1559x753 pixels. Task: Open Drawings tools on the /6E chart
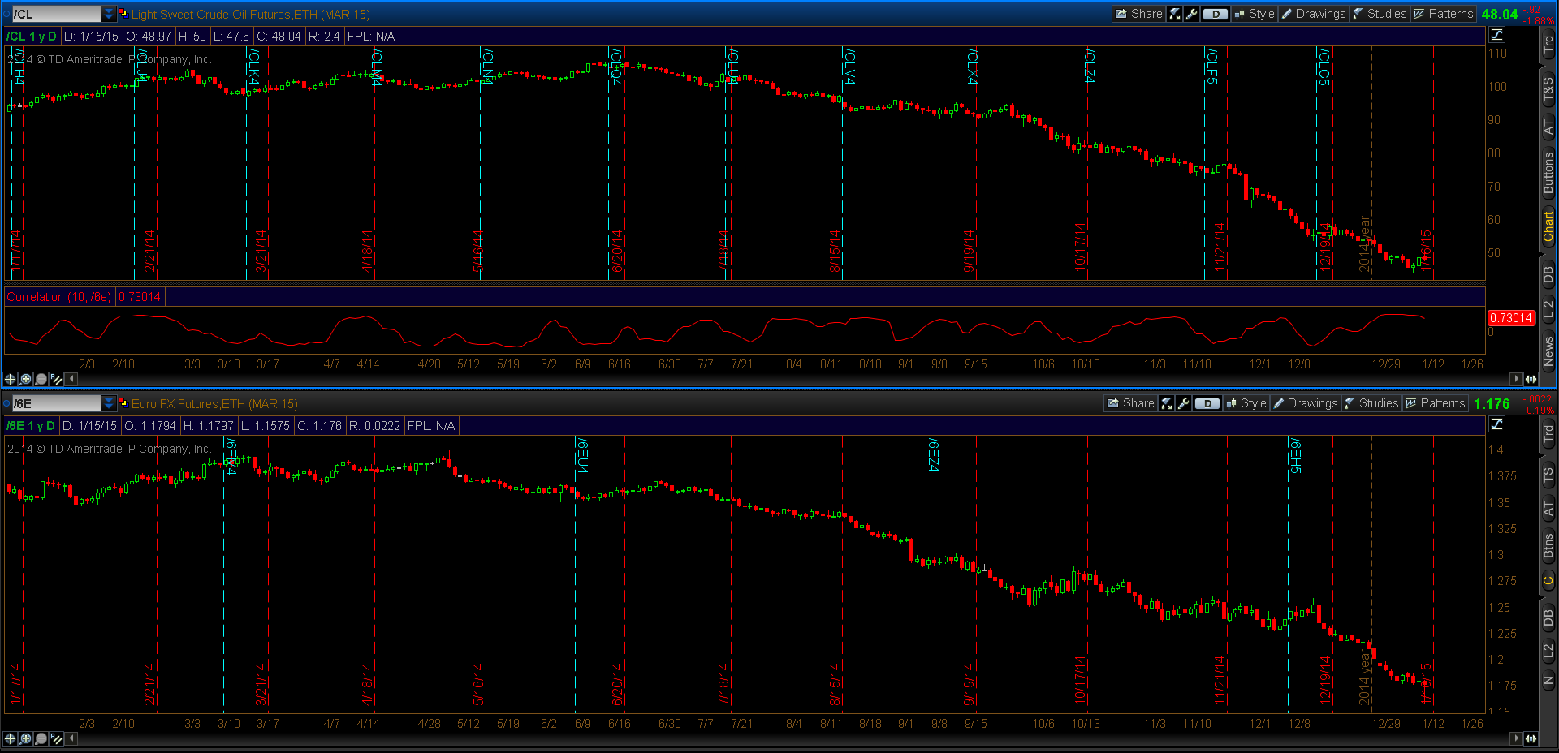pyautogui.click(x=1305, y=403)
